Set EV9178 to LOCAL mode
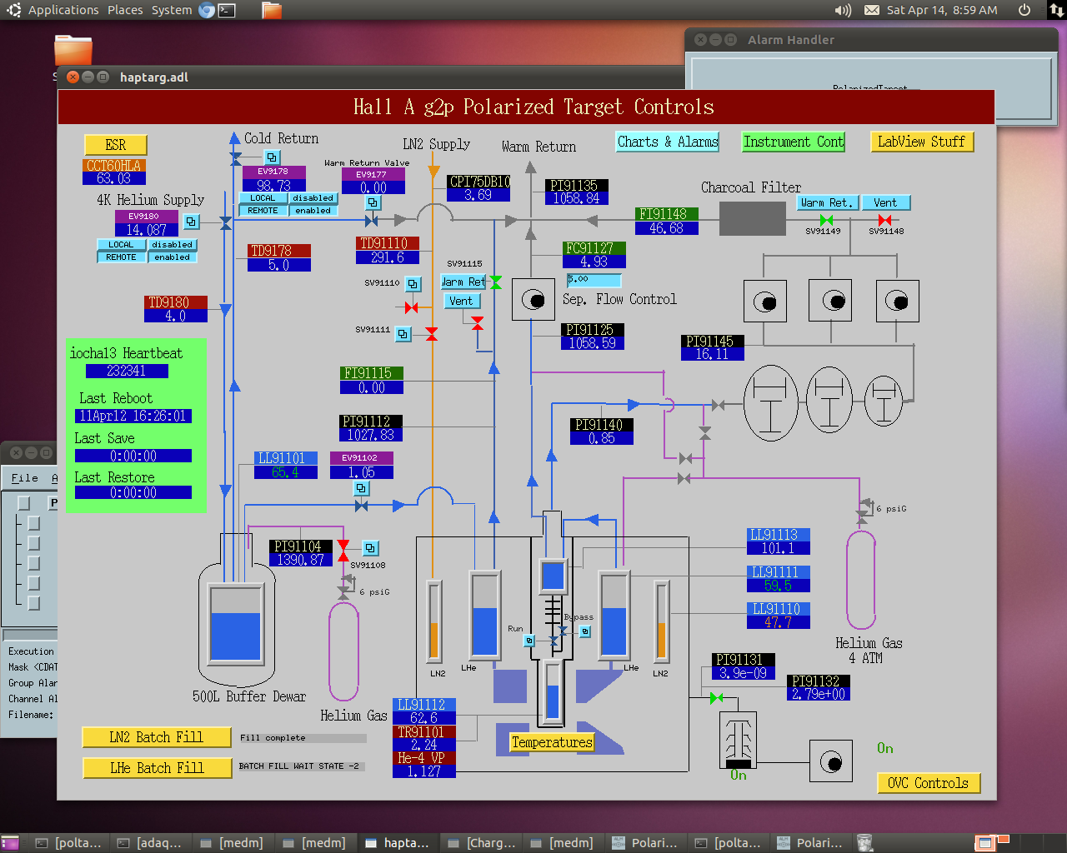1067x853 pixels. [x=263, y=198]
